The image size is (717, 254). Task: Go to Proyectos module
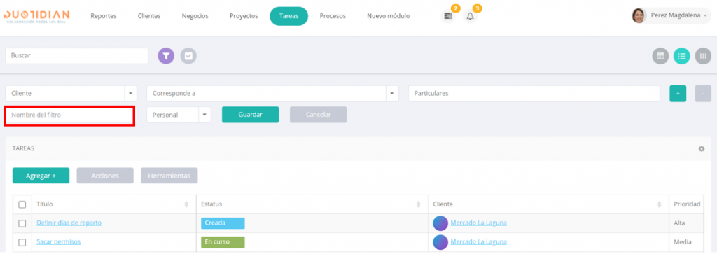click(x=244, y=16)
